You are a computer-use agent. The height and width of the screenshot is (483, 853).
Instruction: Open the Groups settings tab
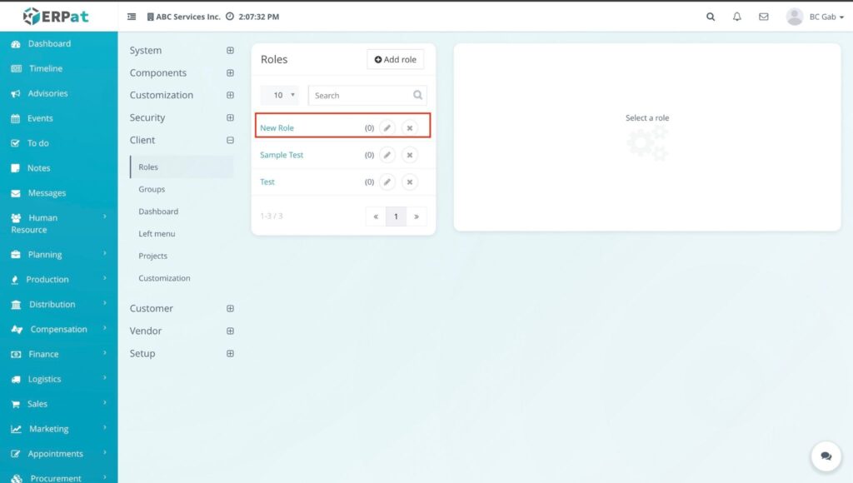(x=152, y=189)
